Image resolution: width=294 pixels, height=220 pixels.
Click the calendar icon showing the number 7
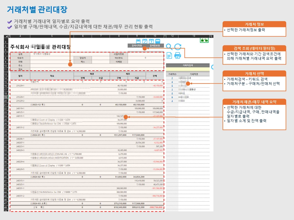coord(151,41)
